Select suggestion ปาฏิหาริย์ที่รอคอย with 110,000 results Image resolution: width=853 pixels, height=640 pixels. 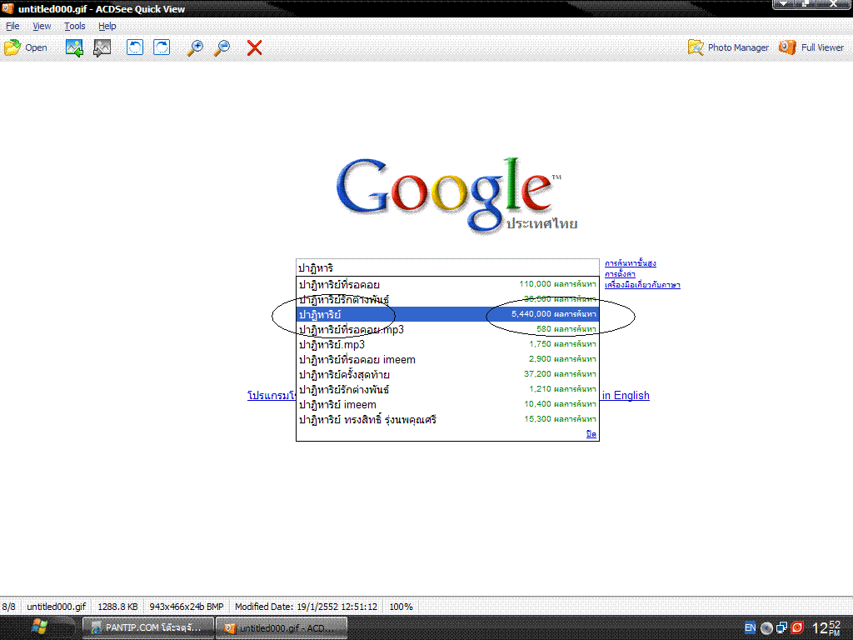pos(447,284)
